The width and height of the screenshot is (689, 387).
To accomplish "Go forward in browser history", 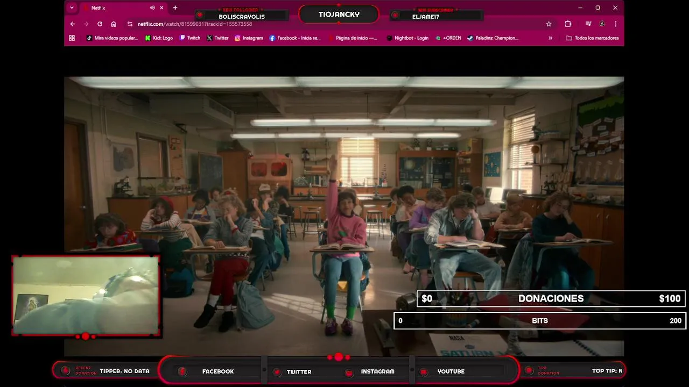I will click(x=86, y=24).
